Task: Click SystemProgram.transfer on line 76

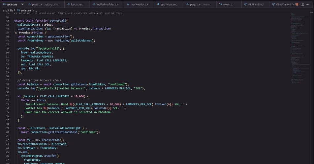Action: click(x=39, y=156)
